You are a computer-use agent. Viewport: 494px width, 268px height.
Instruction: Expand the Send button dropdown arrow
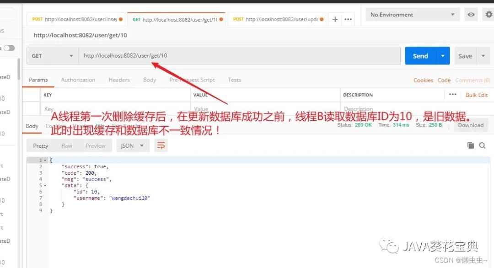(443, 56)
